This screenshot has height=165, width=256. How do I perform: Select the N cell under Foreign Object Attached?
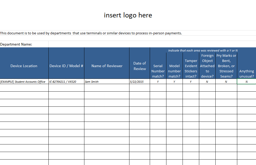[x=207, y=82]
